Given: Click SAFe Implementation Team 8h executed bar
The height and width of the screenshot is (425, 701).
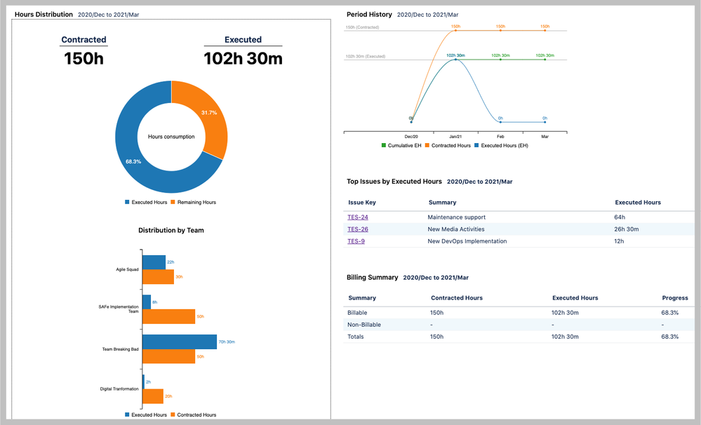Looking at the screenshot, I should tap(147, 302).
